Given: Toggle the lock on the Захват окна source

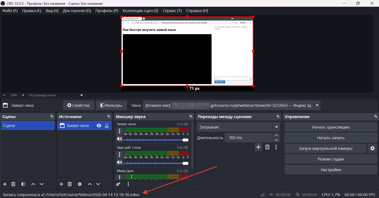Looking at the screenshot, I should point(106,126).
